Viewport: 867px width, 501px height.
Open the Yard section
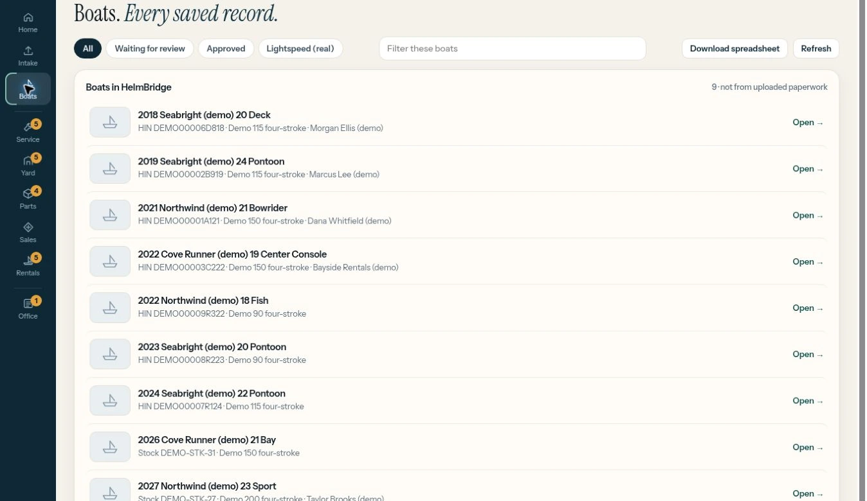(28, 165)
